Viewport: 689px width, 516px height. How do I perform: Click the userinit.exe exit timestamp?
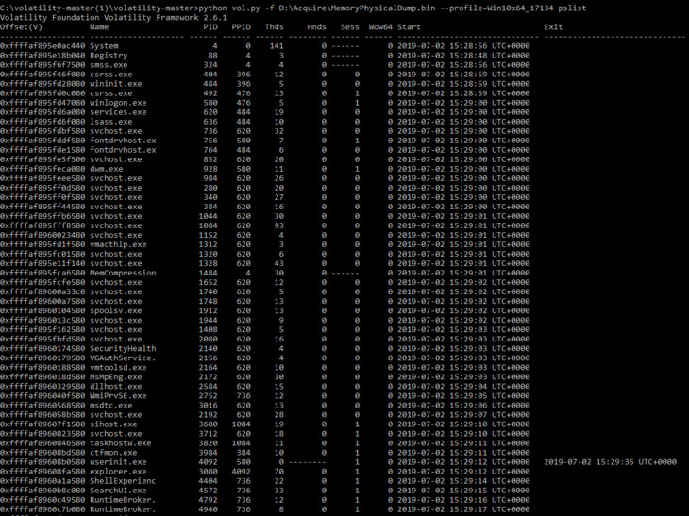point(610,462)
